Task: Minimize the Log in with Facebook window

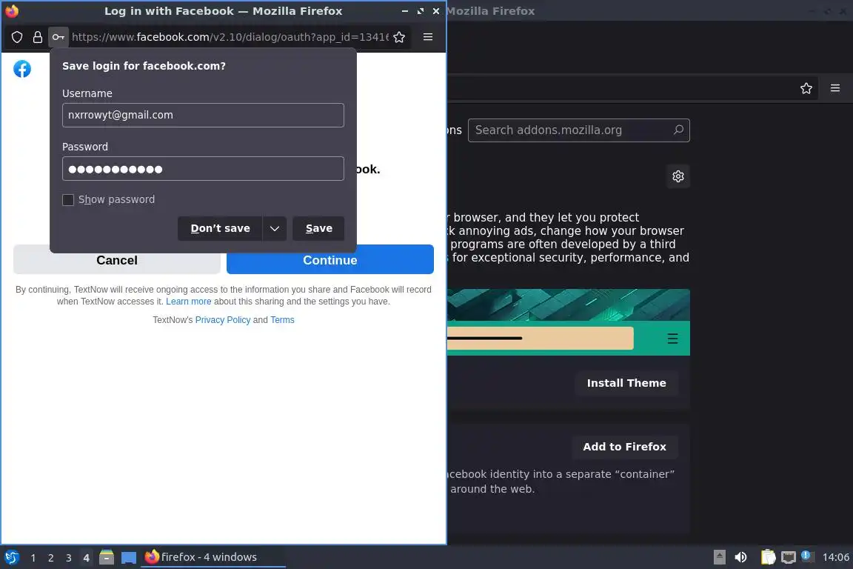Action: pos(405,11)
